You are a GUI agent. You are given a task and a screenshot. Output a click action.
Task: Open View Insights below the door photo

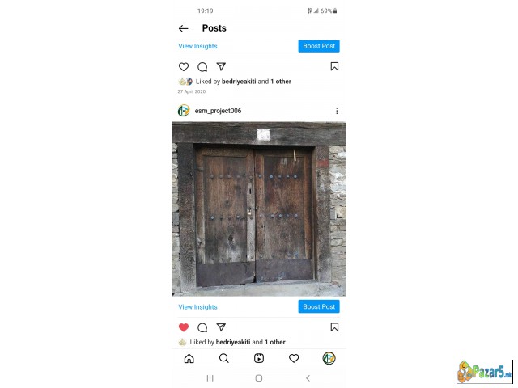coord(197,307)
